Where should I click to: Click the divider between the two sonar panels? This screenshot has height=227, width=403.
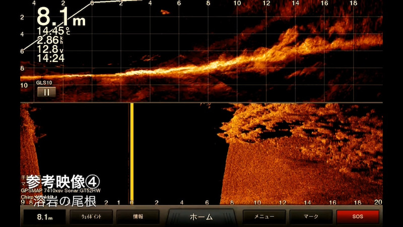(x=201, y=102)
